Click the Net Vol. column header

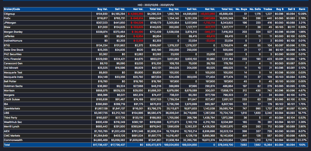210,9
